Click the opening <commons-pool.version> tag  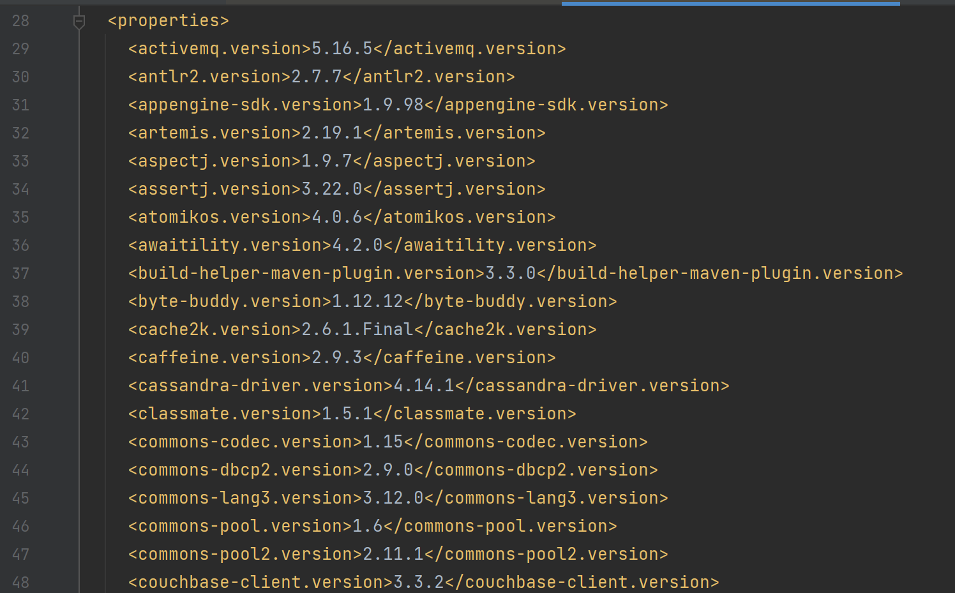click(240, 526)
